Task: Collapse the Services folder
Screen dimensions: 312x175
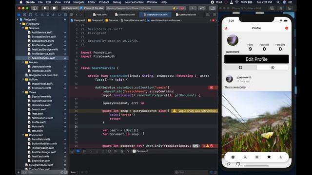Action: [x=23, y=28]
